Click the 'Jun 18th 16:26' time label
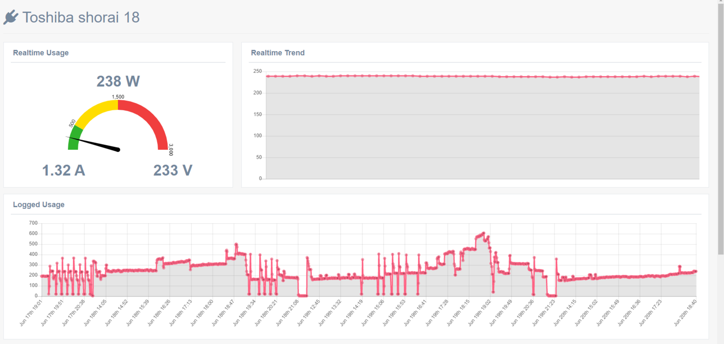The height and width of the screenshot is (344, 724). (159, 312)
